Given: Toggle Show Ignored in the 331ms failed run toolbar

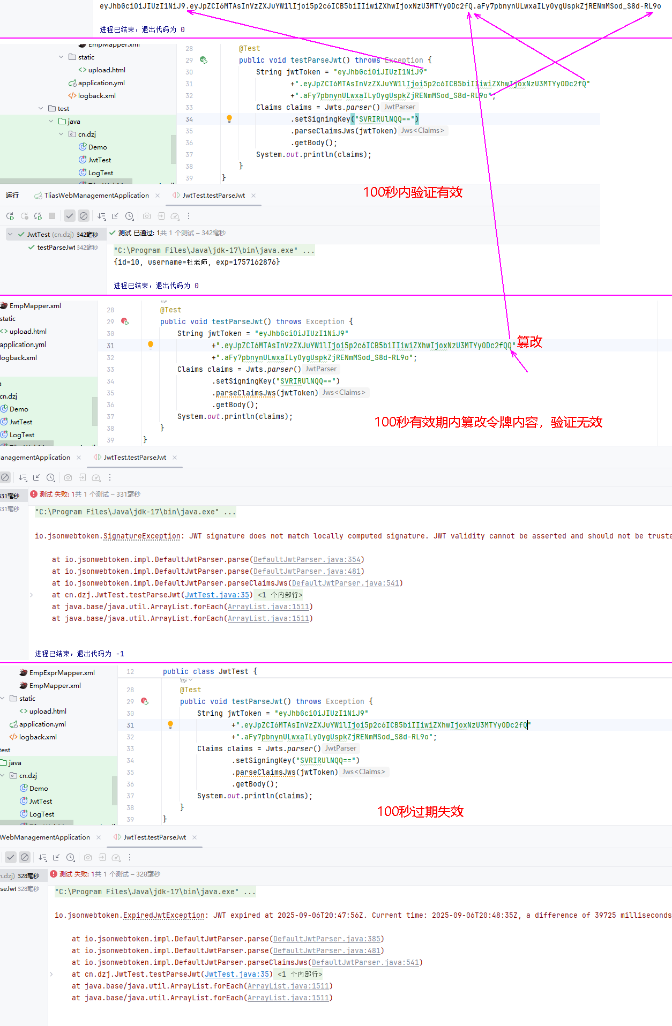Looking at the screenshot, I should pos(5,477).
